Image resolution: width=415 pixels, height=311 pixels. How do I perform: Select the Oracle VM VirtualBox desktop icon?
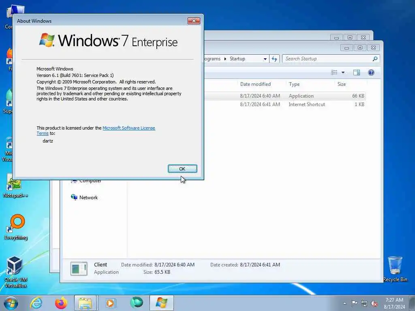click(15, 272)
